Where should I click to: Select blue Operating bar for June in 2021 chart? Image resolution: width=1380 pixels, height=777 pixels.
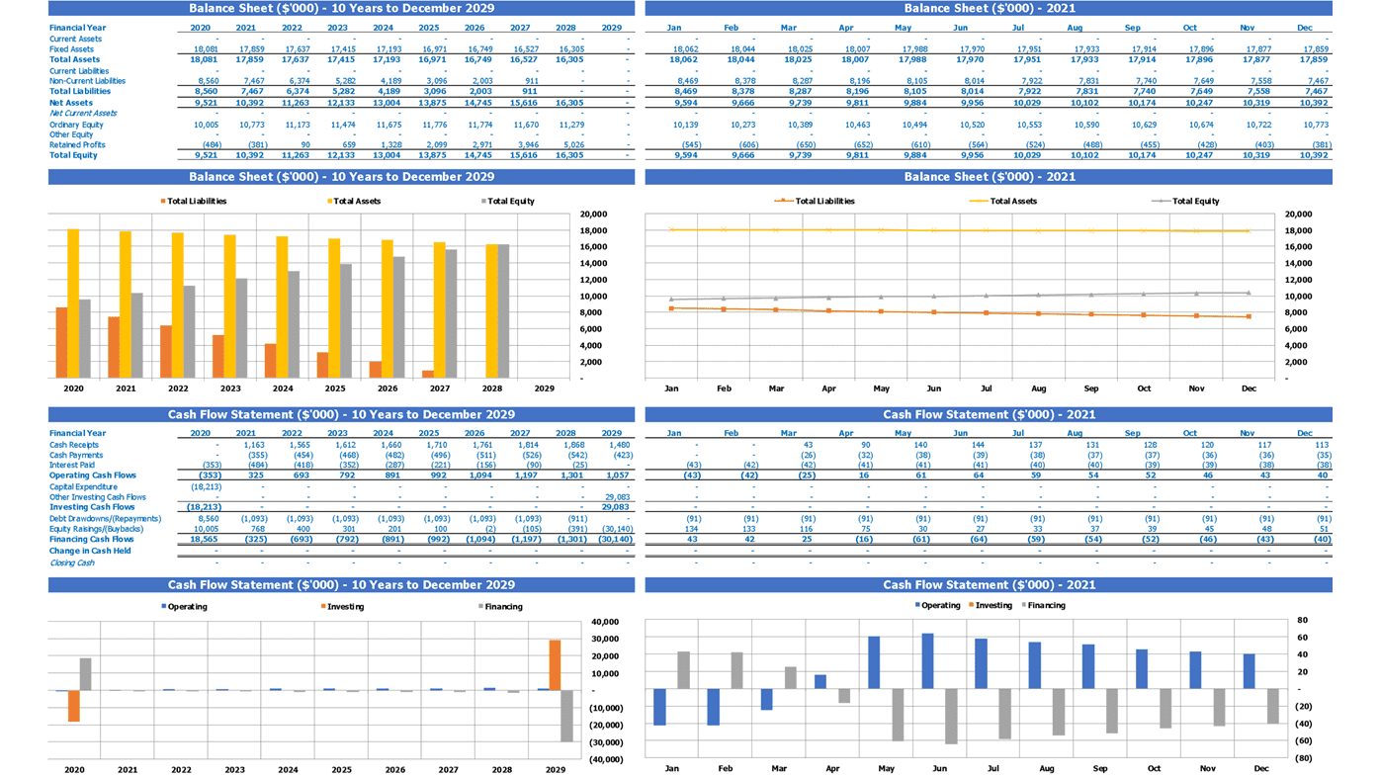[927, 661]
